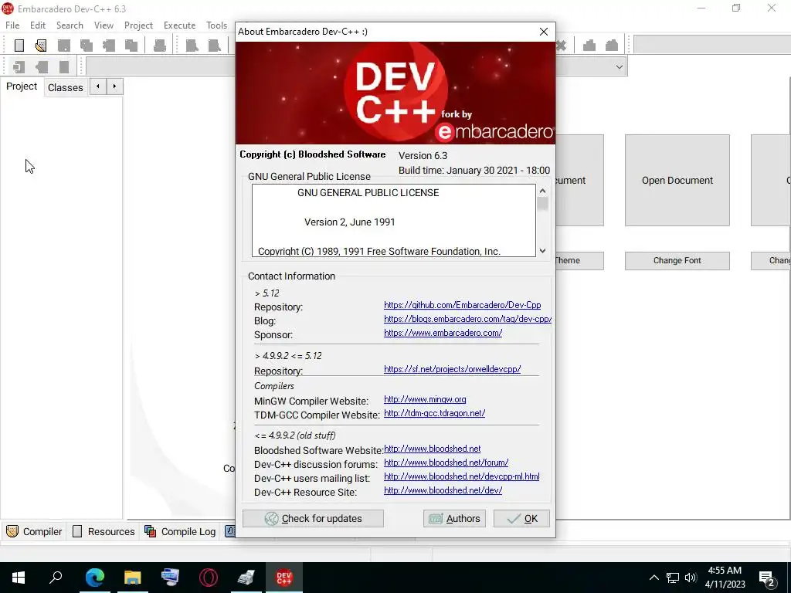Click the Compiler tab's shield icon
The width and height of the screenshot is (791, 593).
12,531
